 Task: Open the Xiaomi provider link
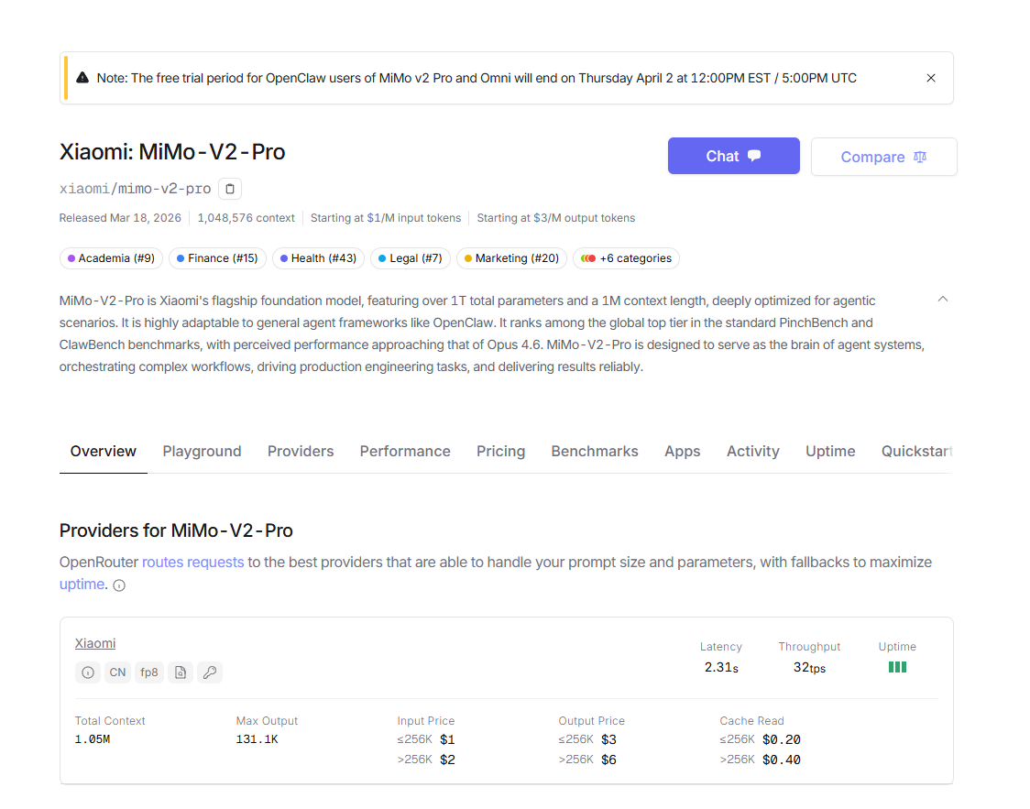pyautogui.click(x=95, y=643)
